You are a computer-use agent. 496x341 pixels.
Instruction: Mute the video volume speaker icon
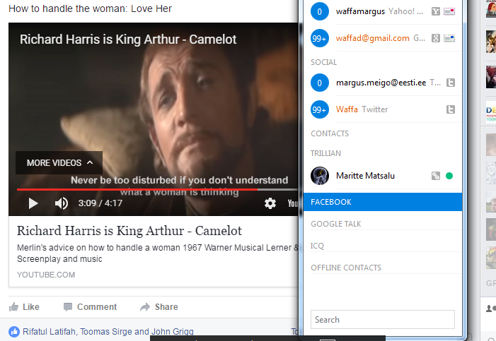point(62,203)
